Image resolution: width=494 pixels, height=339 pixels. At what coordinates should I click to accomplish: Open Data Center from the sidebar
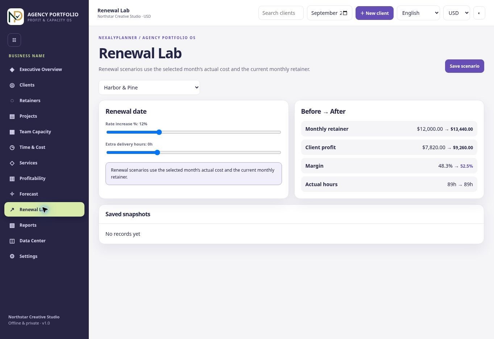(x=44, y=241)
